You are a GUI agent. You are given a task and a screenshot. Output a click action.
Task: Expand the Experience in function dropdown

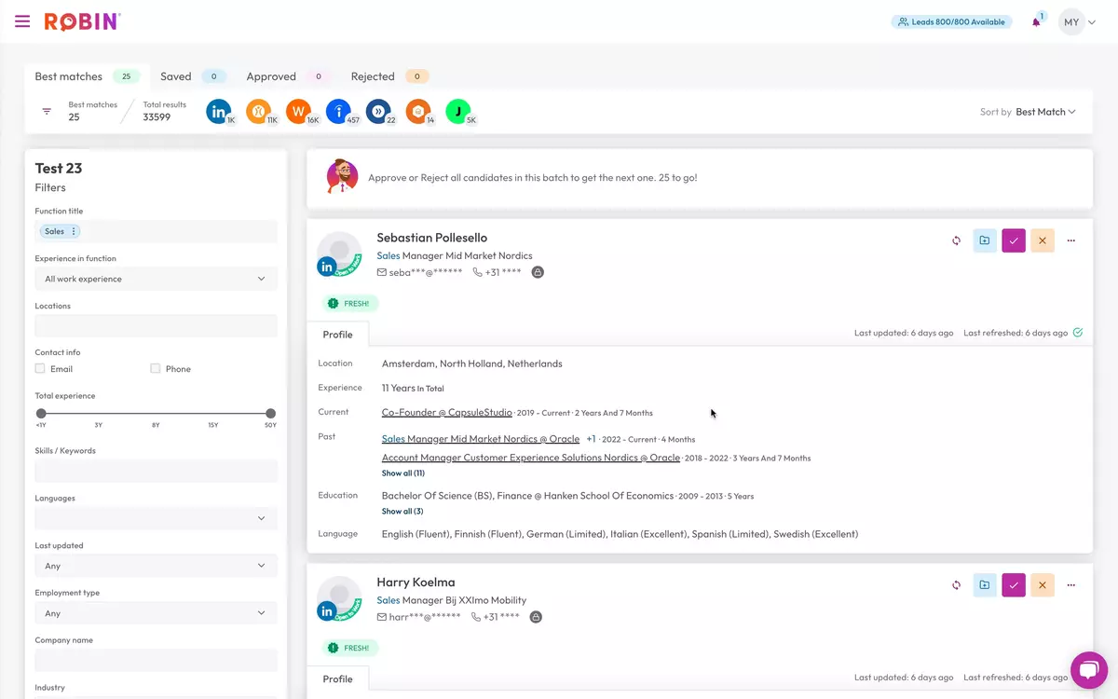pyautogui.click(x=156, y=279)
